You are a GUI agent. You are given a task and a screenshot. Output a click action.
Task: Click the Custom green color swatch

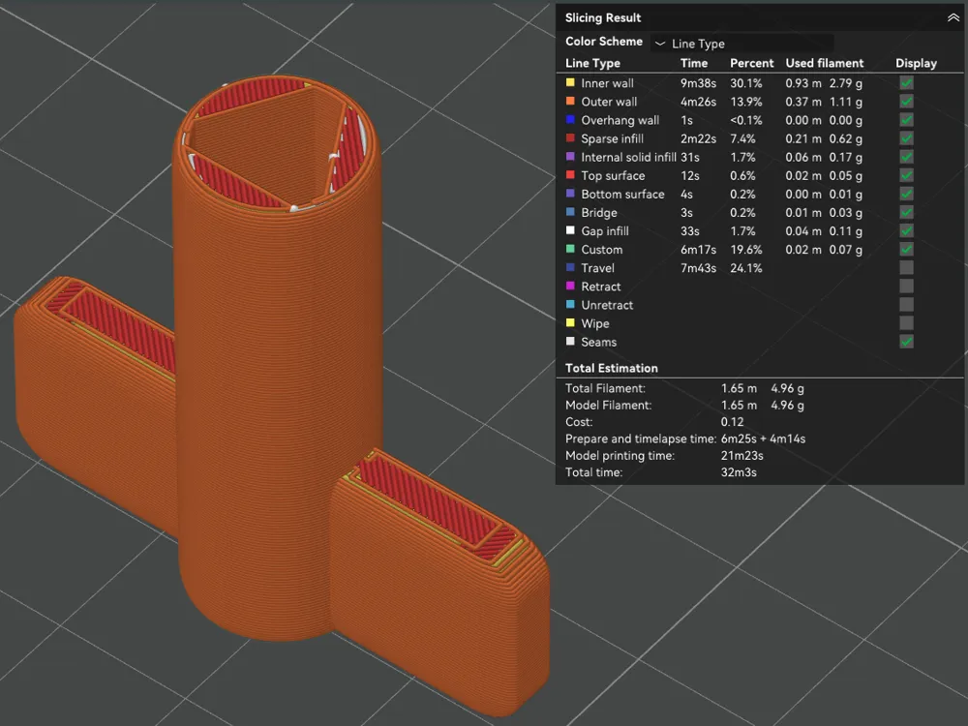coord(570,249)
